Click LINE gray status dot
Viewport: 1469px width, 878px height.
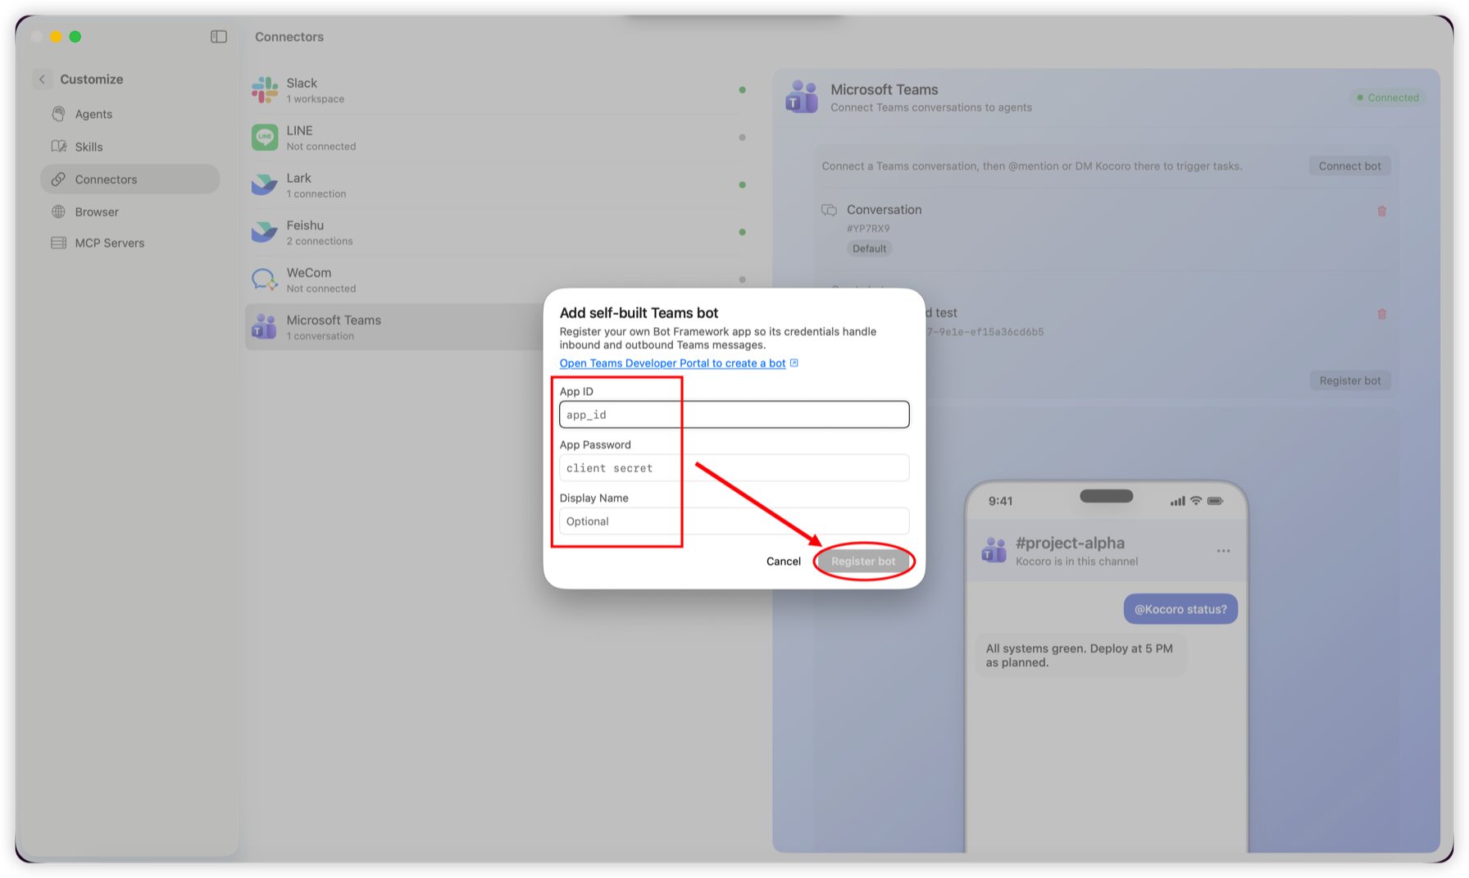coord(742,138)
